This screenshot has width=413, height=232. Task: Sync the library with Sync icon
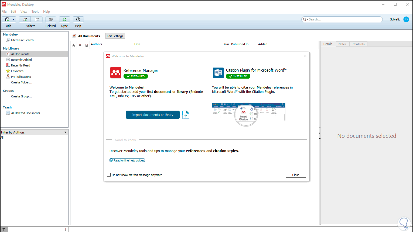pos(64,19)
